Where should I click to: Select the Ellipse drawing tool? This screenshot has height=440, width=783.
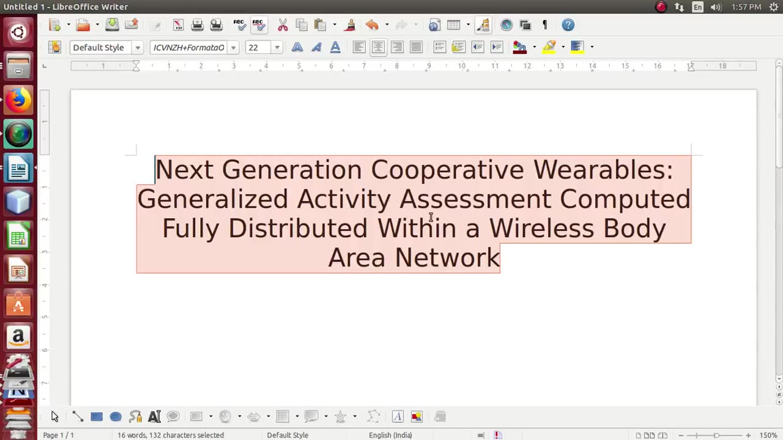116,417
